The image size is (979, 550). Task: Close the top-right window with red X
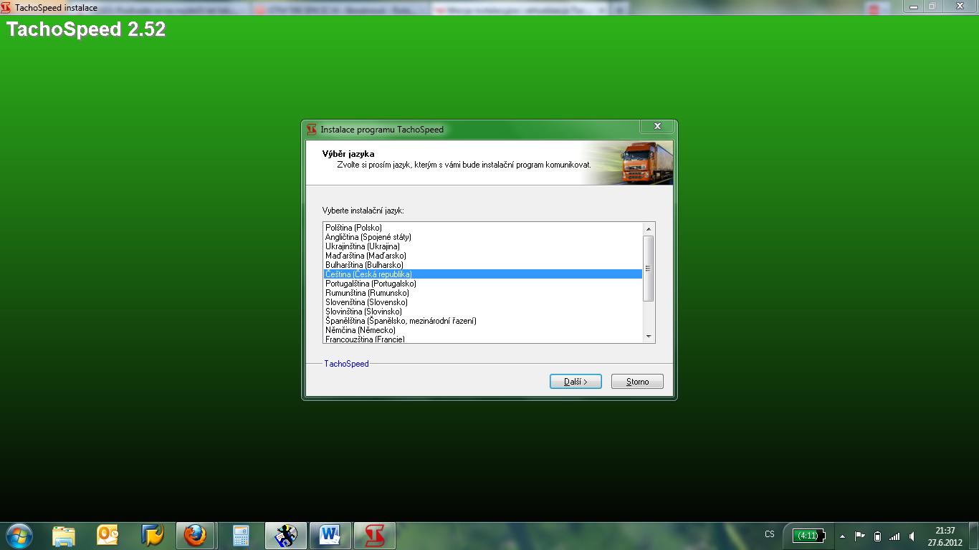click(x=960, y=6)
